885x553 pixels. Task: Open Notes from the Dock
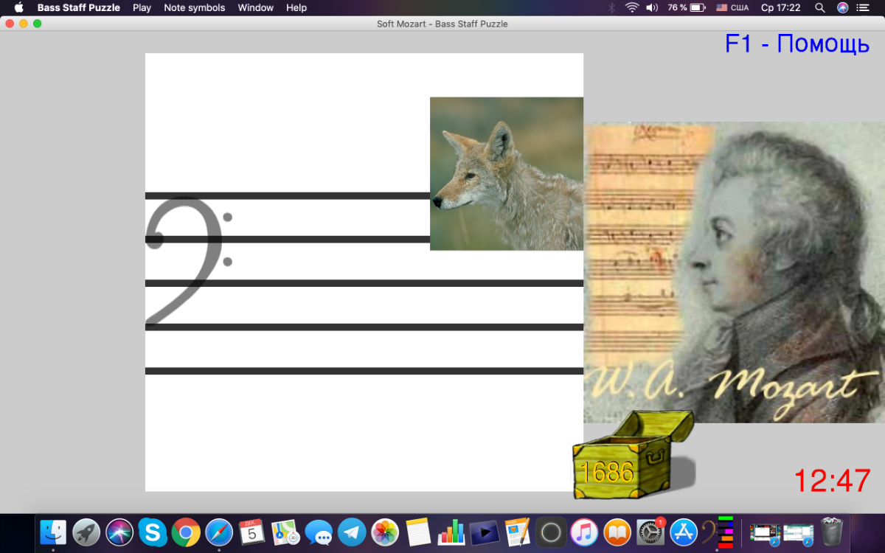(418, 532)
